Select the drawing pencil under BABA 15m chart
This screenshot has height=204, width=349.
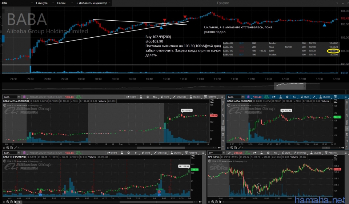16,148
